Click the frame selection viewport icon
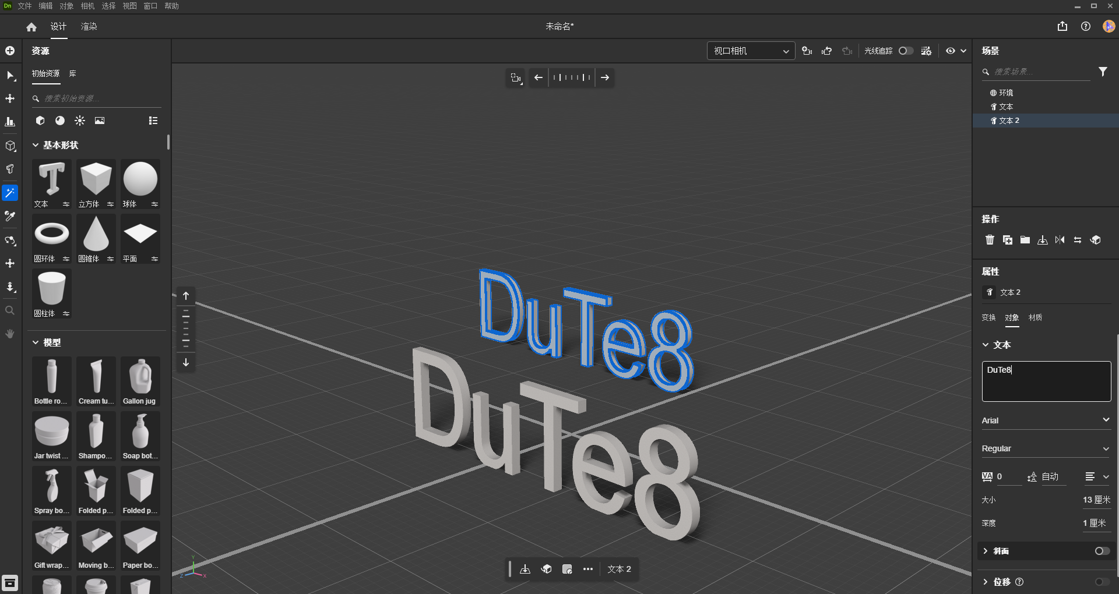 (516, 77)
